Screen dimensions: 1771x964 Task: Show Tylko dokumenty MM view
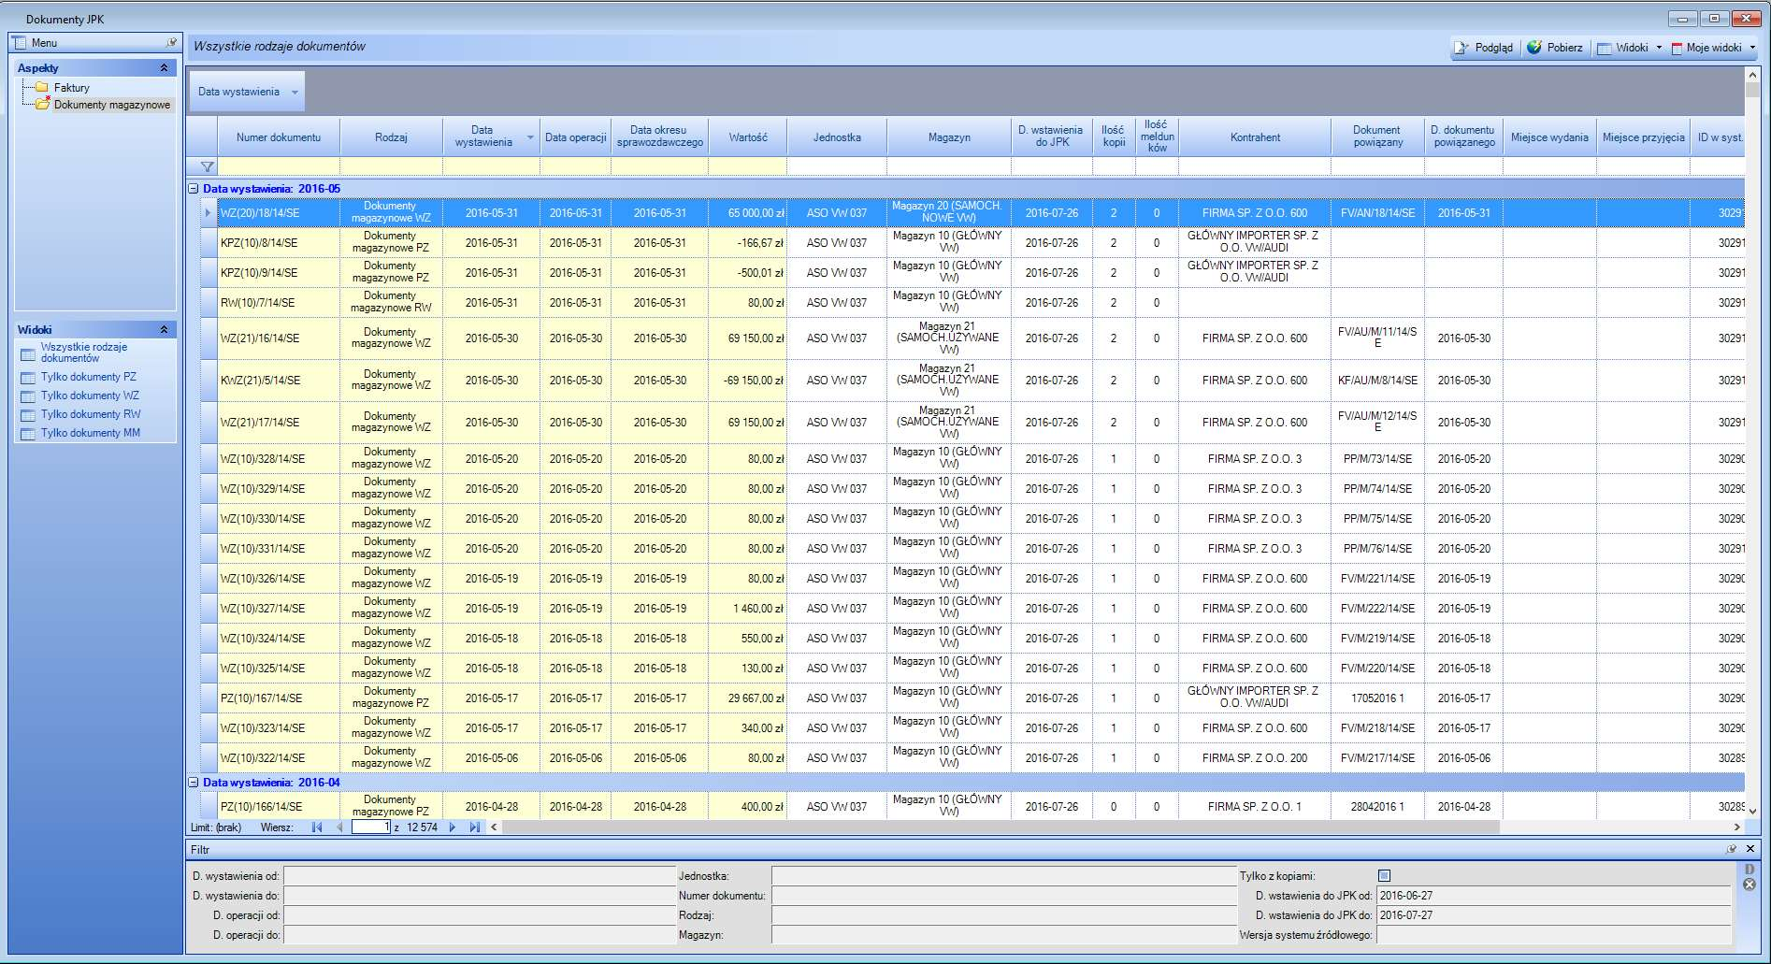pyautogui.click(x=90, y=433)
